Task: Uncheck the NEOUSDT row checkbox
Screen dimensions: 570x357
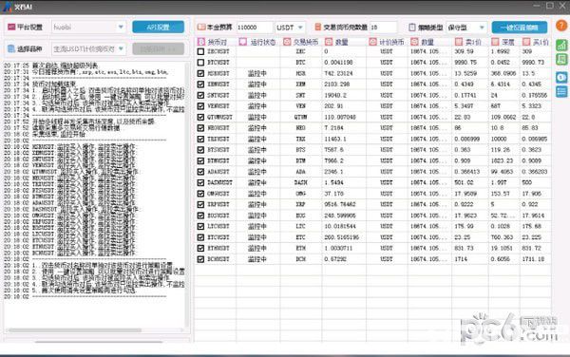Action: pos(200,128)
